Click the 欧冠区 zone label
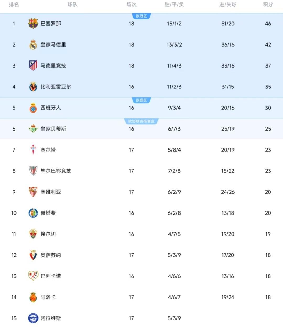Screen dimensions: 283x330 (x=141, y=16)
